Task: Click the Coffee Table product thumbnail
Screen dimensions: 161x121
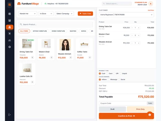Action: click(x=84, y=44)
